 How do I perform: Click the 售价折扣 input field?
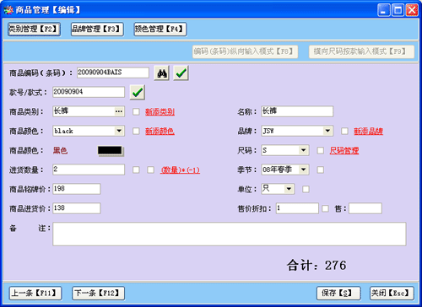pos(297,208)
